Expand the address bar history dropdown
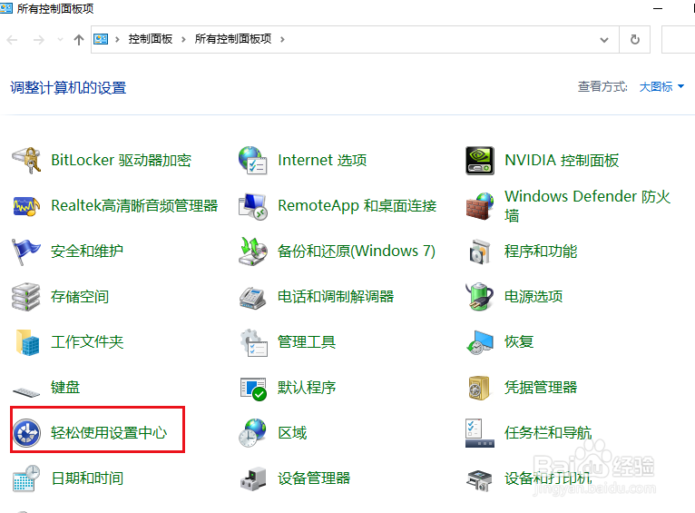 [x=603, y=40]
